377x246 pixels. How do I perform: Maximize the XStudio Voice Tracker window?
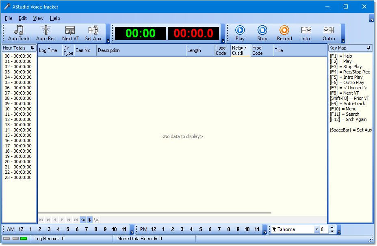[346, 7]
